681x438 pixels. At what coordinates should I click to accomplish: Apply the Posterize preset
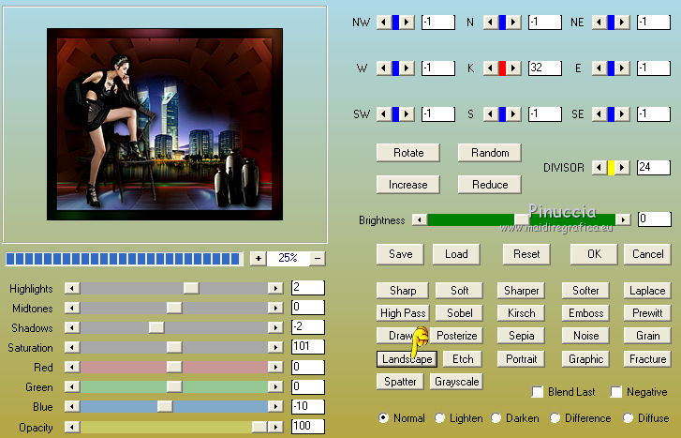[x=456, y=336]
